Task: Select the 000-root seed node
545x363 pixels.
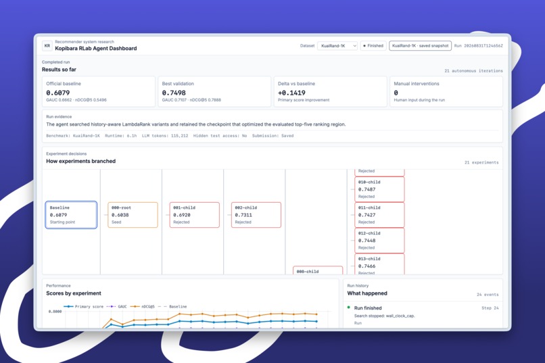Action: point(133,215)
